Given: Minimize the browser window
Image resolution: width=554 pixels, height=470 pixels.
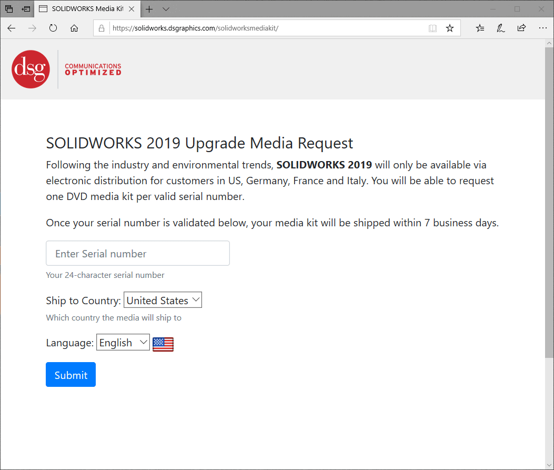Looking at the screenshot, I should pyautogui.click(x=493, y=9).
